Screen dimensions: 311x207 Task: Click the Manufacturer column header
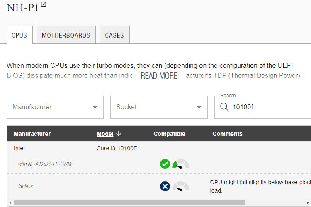coord(32,134)
